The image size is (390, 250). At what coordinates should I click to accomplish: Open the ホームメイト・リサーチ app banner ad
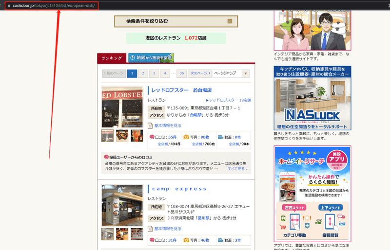point(312,194)
